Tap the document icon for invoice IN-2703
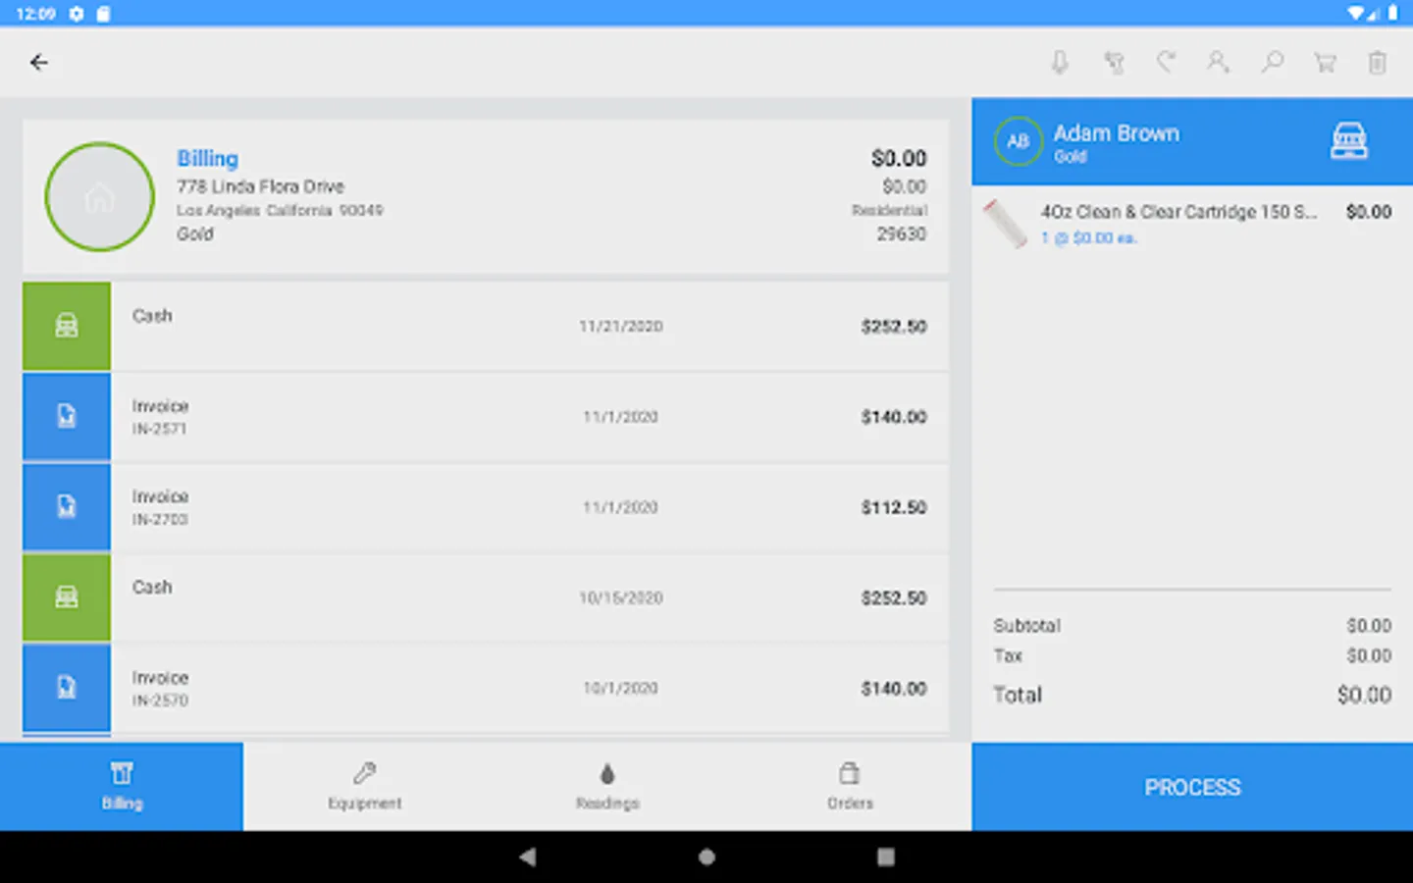The height and width of the screenshot is (883, 1413). coord(67,507)
